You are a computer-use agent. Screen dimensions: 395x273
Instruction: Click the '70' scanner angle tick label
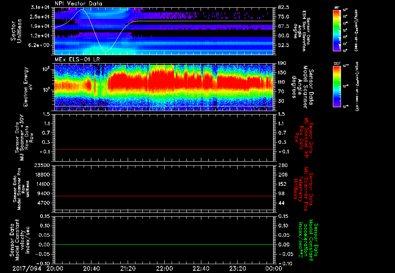[x=281, y=92]
